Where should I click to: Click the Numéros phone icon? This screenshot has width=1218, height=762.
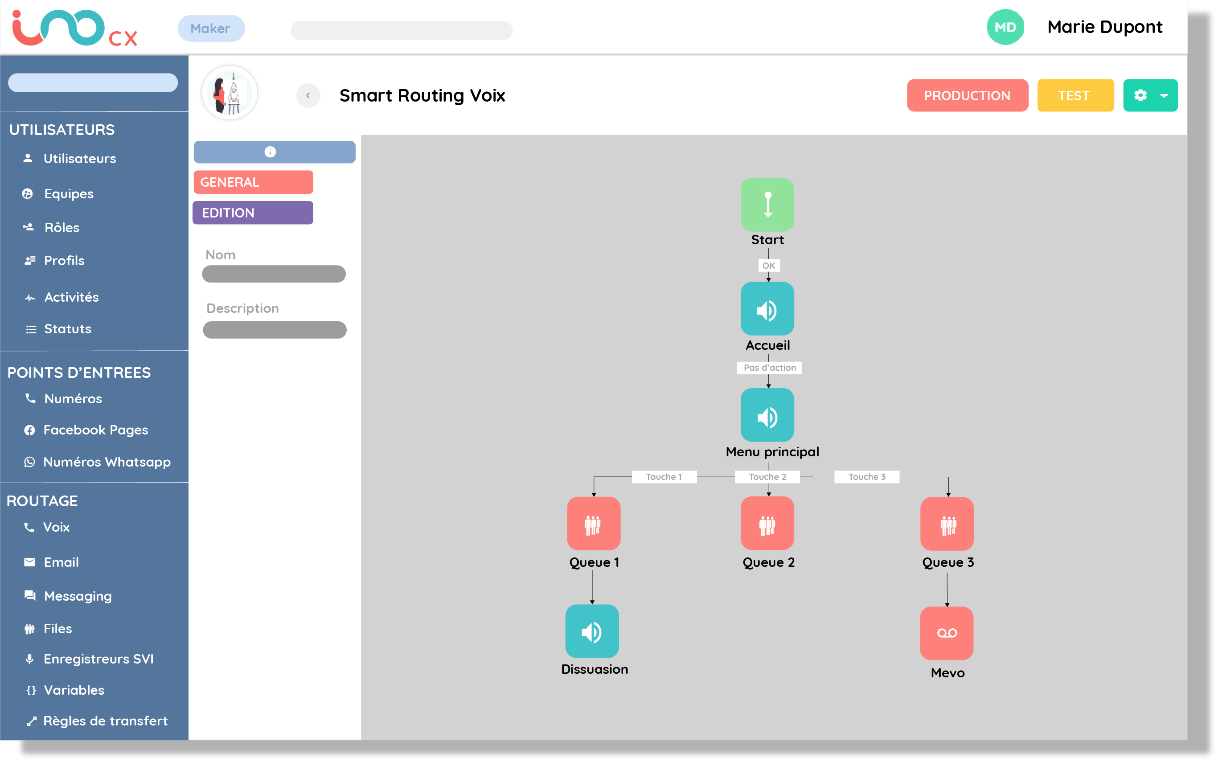click(x=30, y=398)
